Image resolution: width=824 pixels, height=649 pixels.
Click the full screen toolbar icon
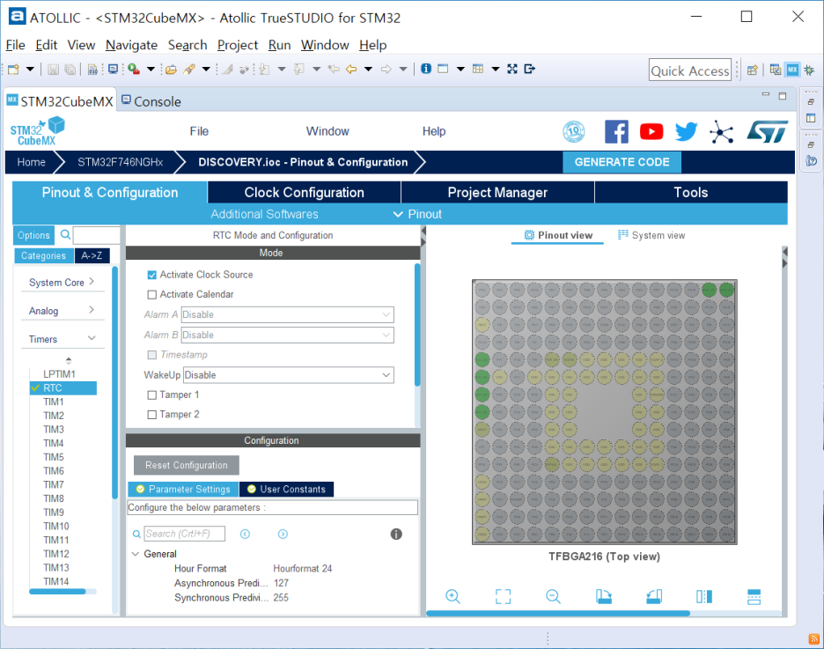[x=511, y=69]
